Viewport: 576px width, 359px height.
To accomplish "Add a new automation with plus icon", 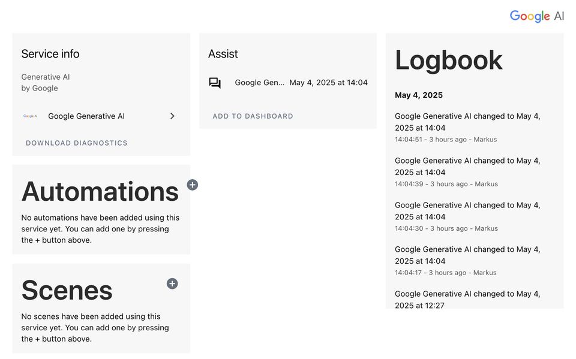I will [193, 185].
